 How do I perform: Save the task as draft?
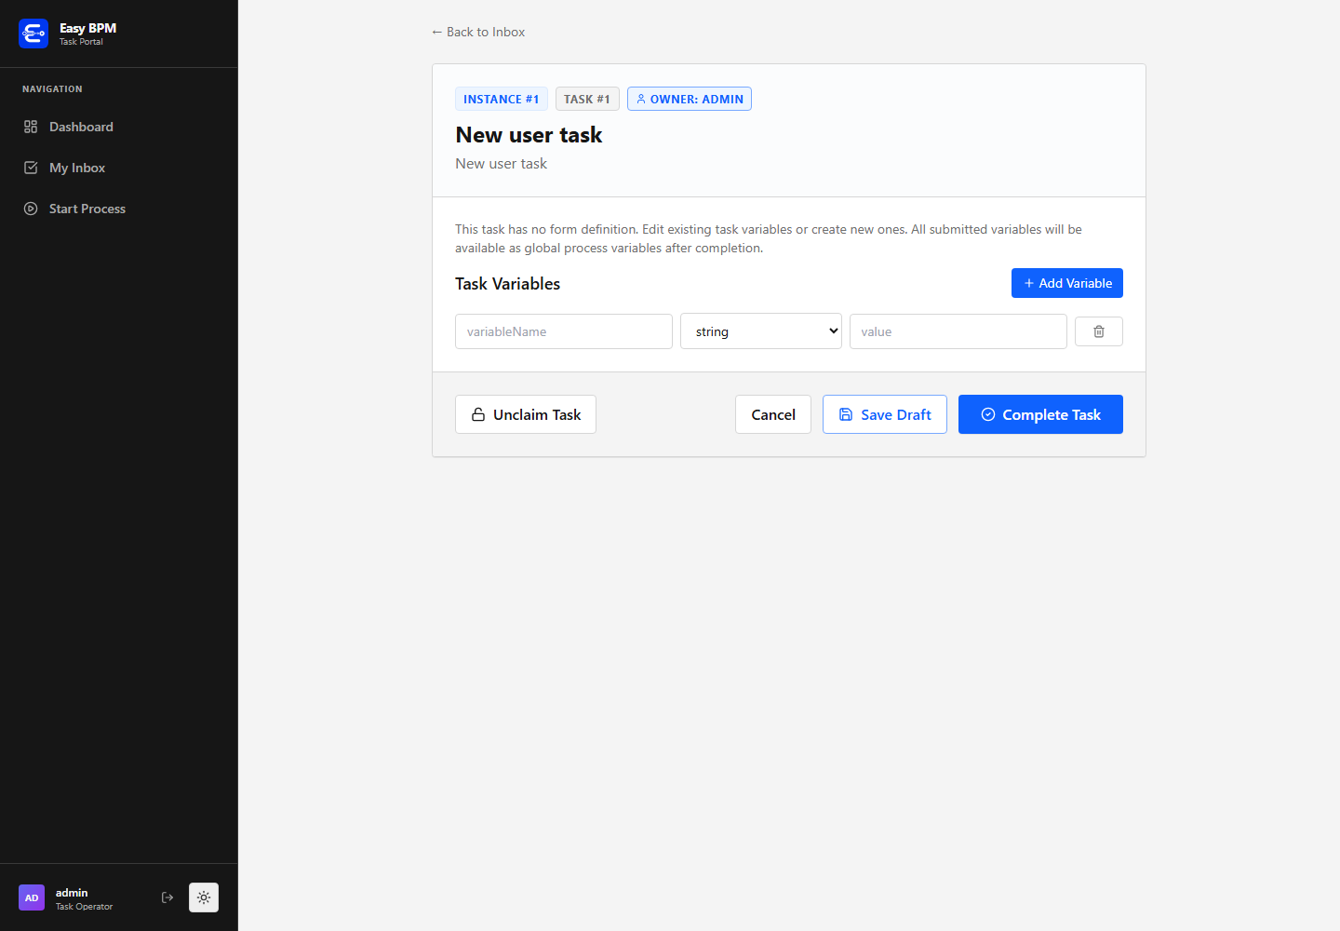pyautogui.click(x=885, y=414)
